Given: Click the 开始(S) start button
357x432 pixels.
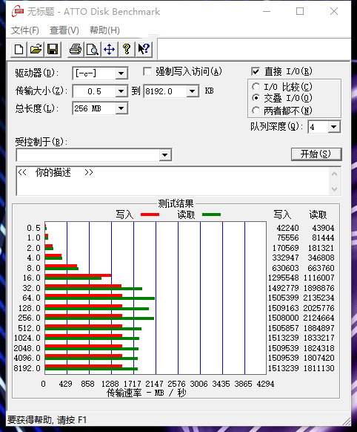Looking at the screenshot, I should 316,154.
